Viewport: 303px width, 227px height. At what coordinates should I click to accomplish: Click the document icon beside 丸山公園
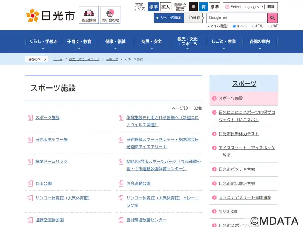30,183
